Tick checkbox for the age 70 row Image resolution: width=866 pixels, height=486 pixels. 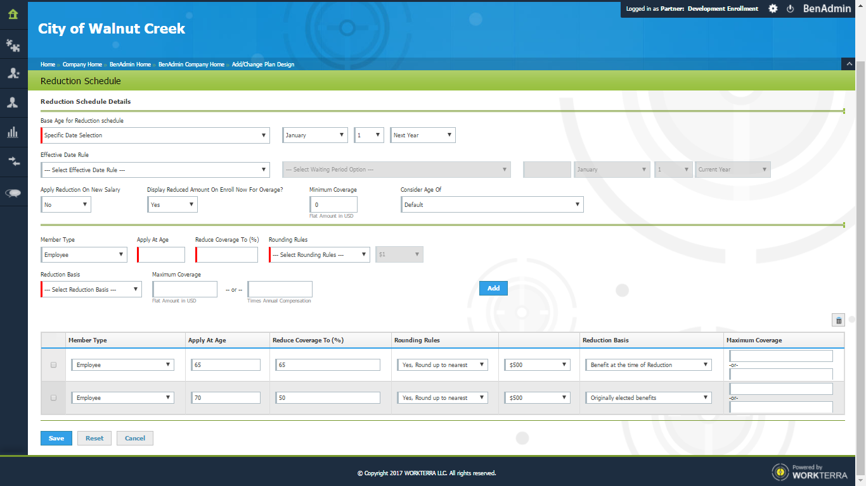pos(53,398)
